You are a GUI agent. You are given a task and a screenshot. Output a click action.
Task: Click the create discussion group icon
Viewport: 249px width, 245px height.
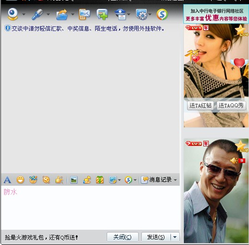(x=102, y=14)
